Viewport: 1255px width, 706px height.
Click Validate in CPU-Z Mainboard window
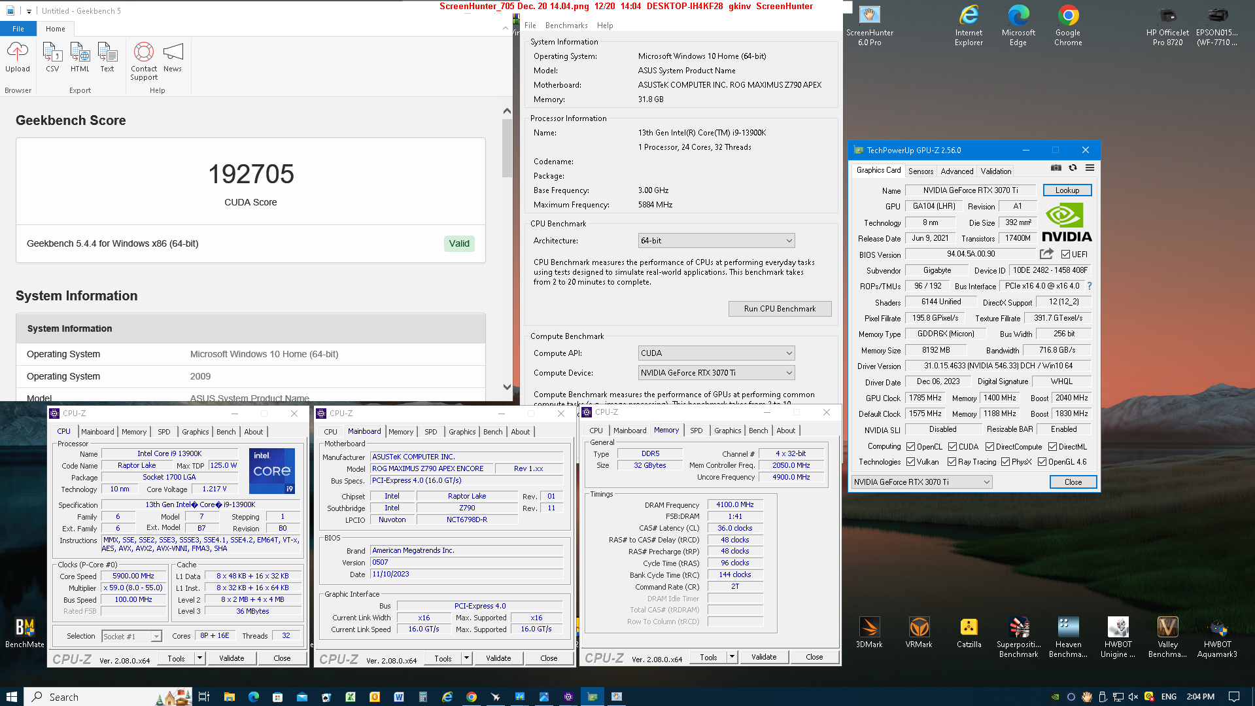pyautogui.click(x=498, y=658)
